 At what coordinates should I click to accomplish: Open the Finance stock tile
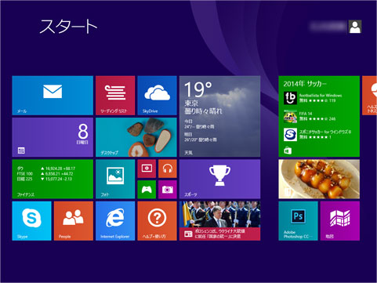pos(53,179)
